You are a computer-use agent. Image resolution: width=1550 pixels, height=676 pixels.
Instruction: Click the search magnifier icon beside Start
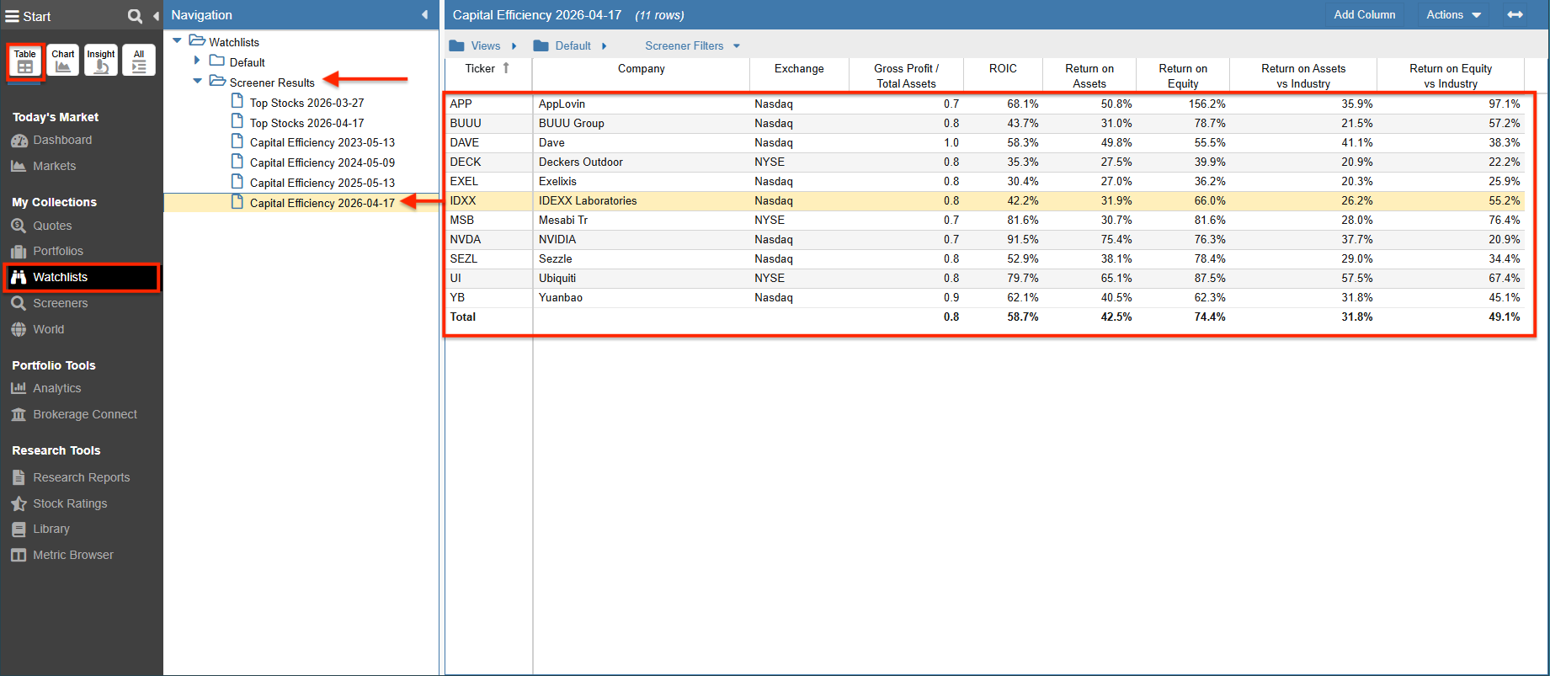(135, 16)
